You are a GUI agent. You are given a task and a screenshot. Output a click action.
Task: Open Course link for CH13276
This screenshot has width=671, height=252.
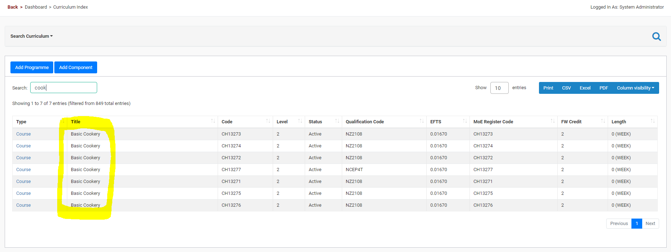pyautogui.click(x=23, y=205)
